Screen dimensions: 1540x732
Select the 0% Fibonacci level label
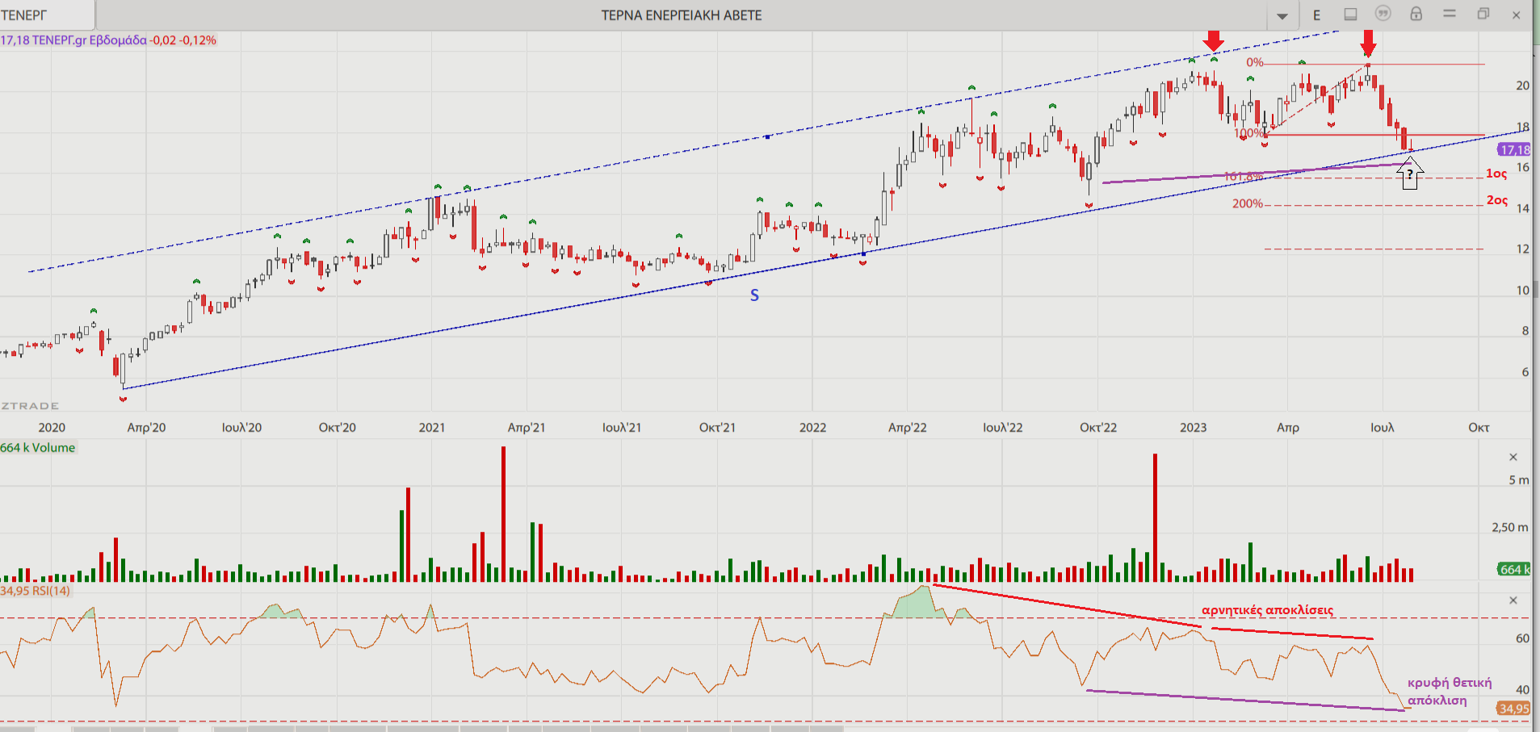[1255, 62]
